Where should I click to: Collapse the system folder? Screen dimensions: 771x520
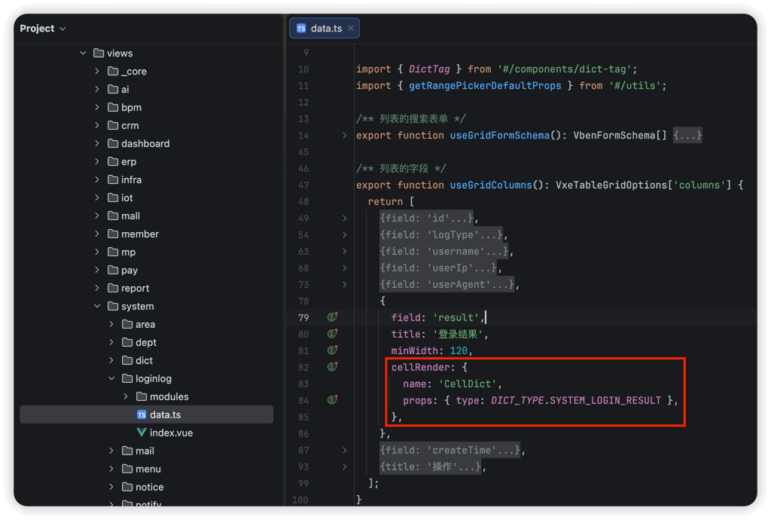[97, 306]
